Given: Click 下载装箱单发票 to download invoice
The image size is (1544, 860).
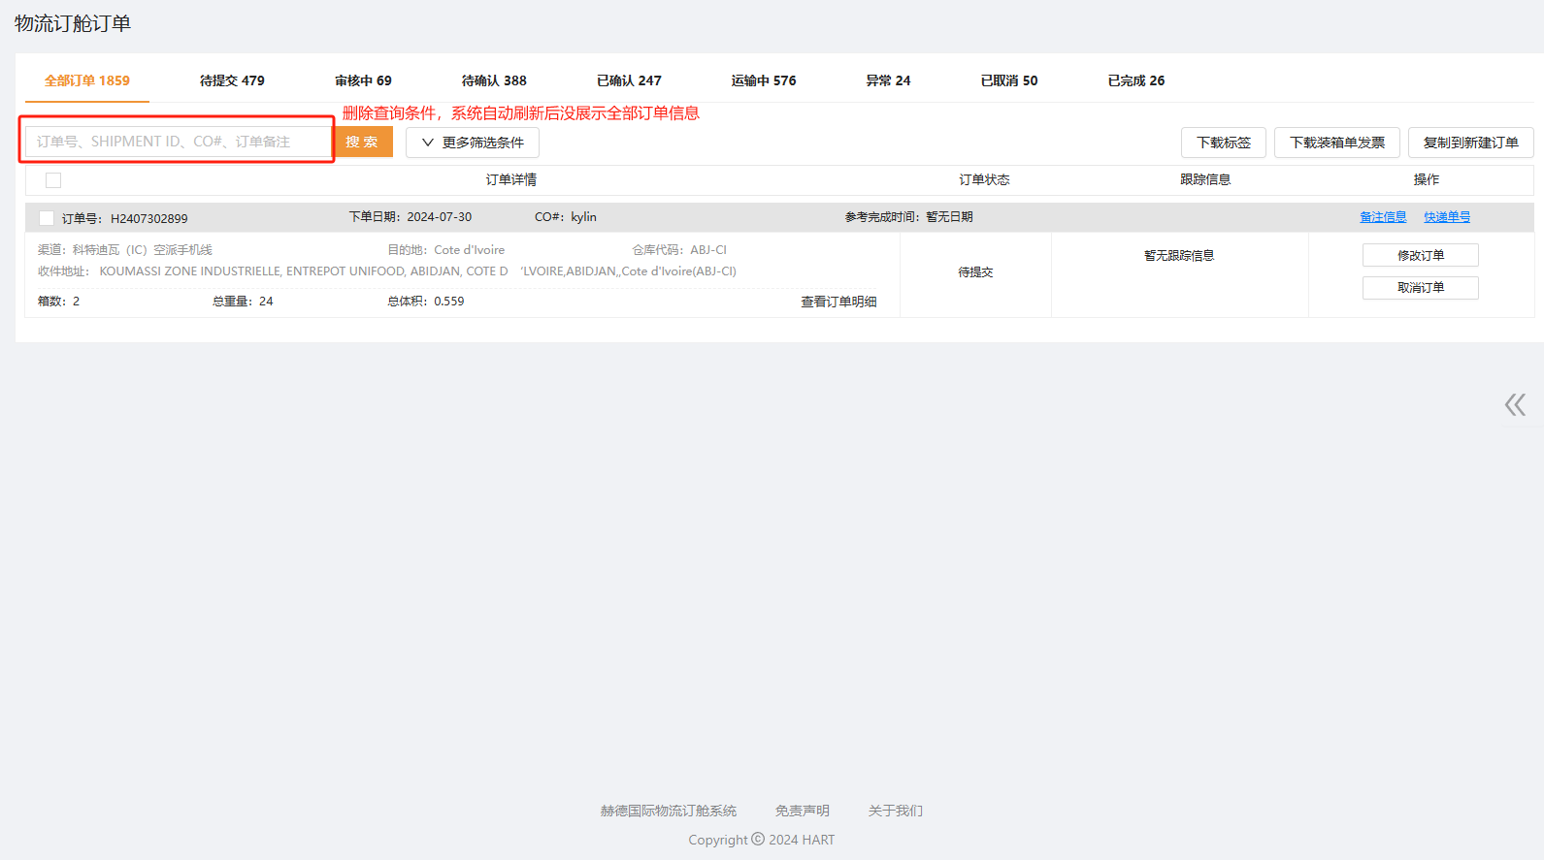Looking at the screenshot, I should coord(1336,143).
